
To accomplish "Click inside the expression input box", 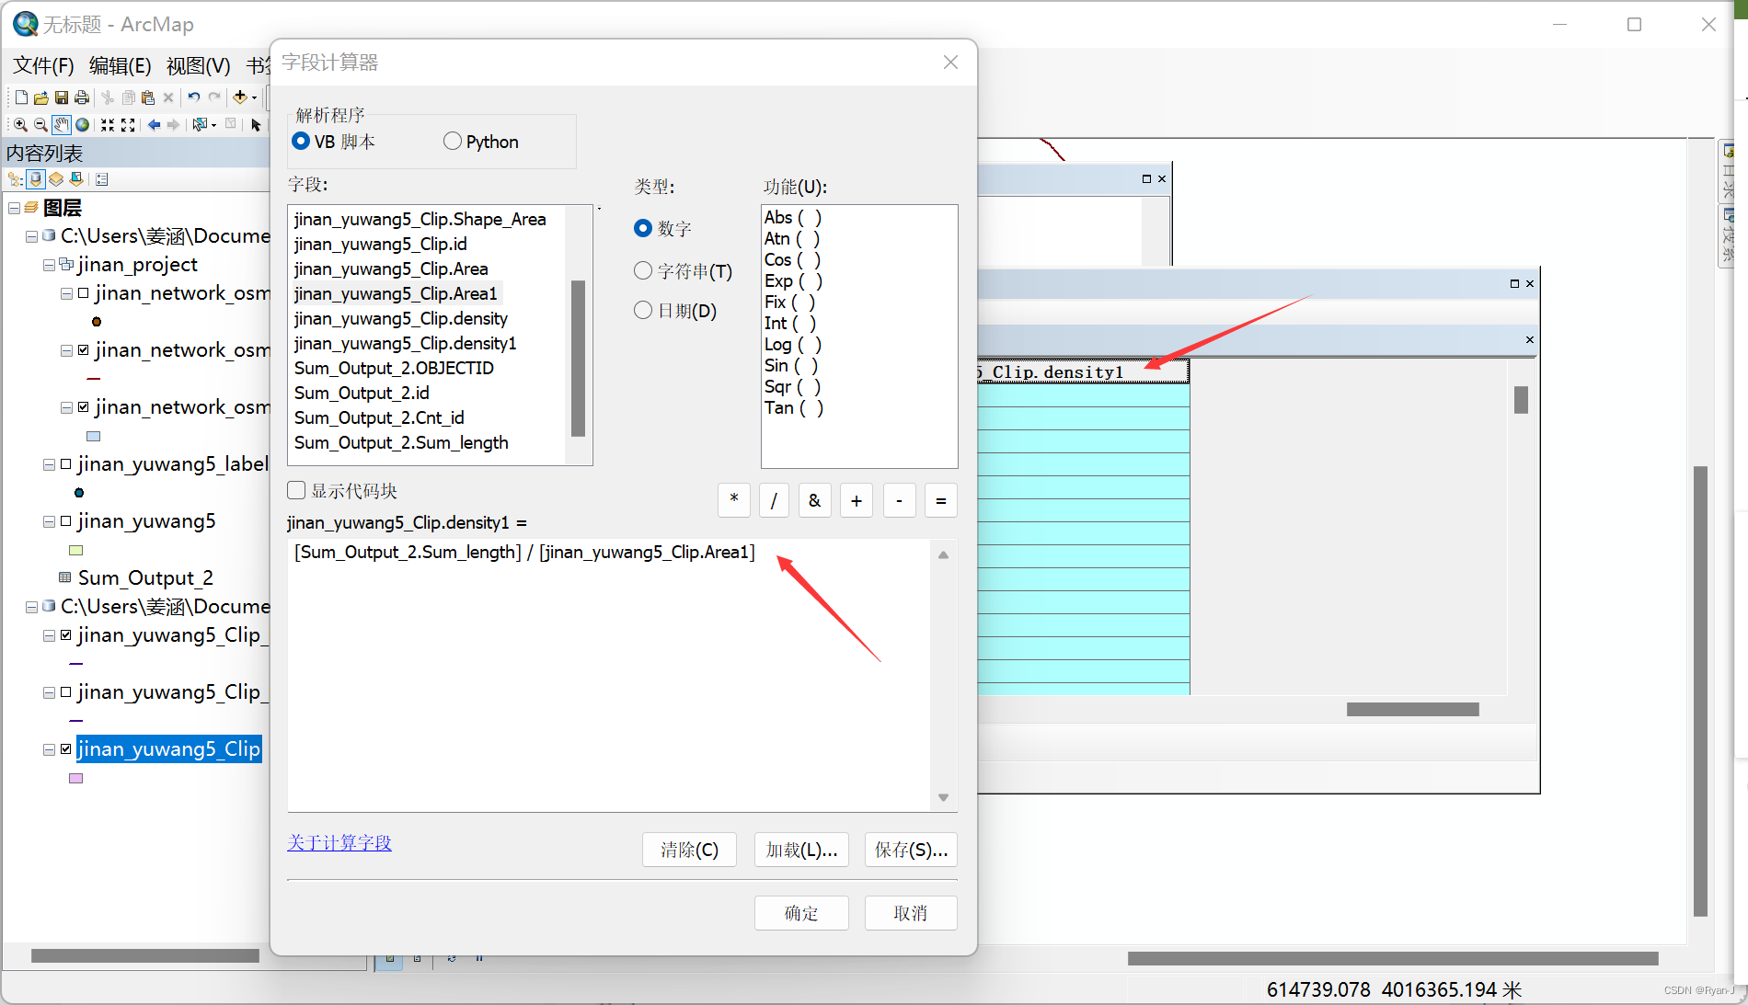I will click(609, 674).
